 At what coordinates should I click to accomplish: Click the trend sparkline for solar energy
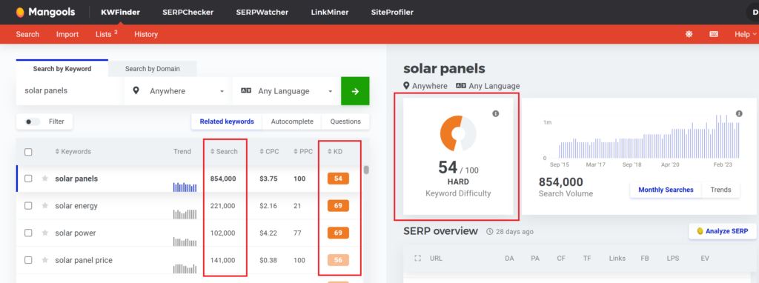185,214
